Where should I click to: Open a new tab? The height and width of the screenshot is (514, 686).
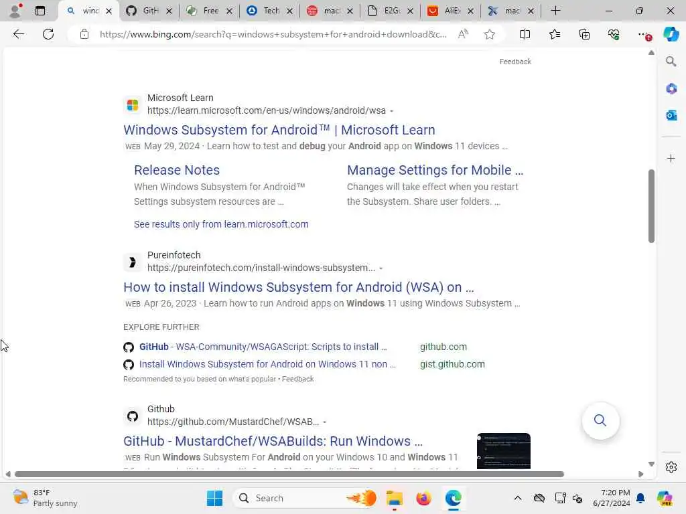coord(555,11)
